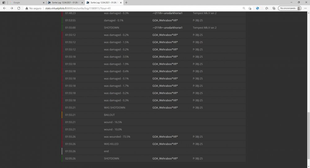Select the 'was damaged - 1.7%' entry
310x168 pixels.
pos(116,86)
